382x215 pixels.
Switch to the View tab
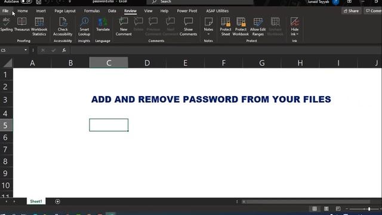pyautogui.click(x=148, y=11)
